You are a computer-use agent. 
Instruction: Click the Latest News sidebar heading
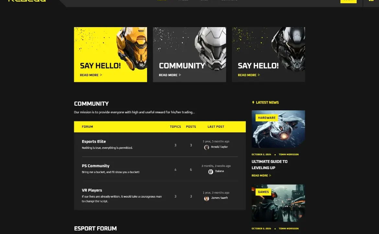pos(267,103)
